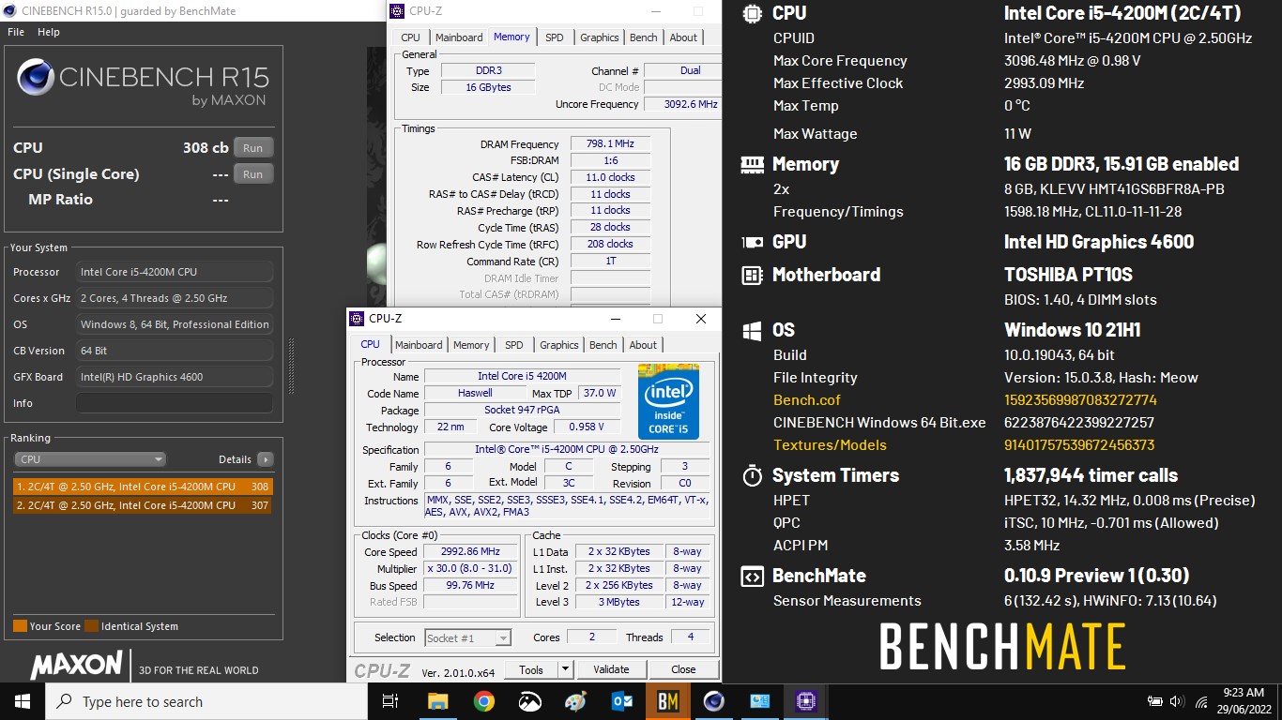This screenshot has width=1282, height=720.
Task: Select Mainboard tab in the Memory CPU-Z window
Action: click(459, 37)
